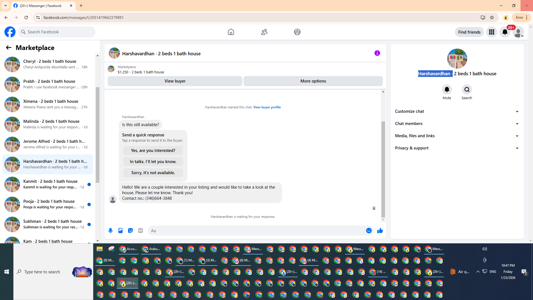Go to Facebook Home tab
Viewport: 533px width, 300px height.
coord(231,32)
